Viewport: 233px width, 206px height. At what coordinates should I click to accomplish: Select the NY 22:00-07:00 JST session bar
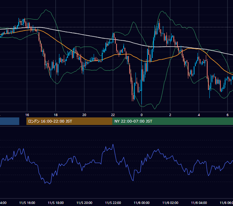(x=172, y=121)
